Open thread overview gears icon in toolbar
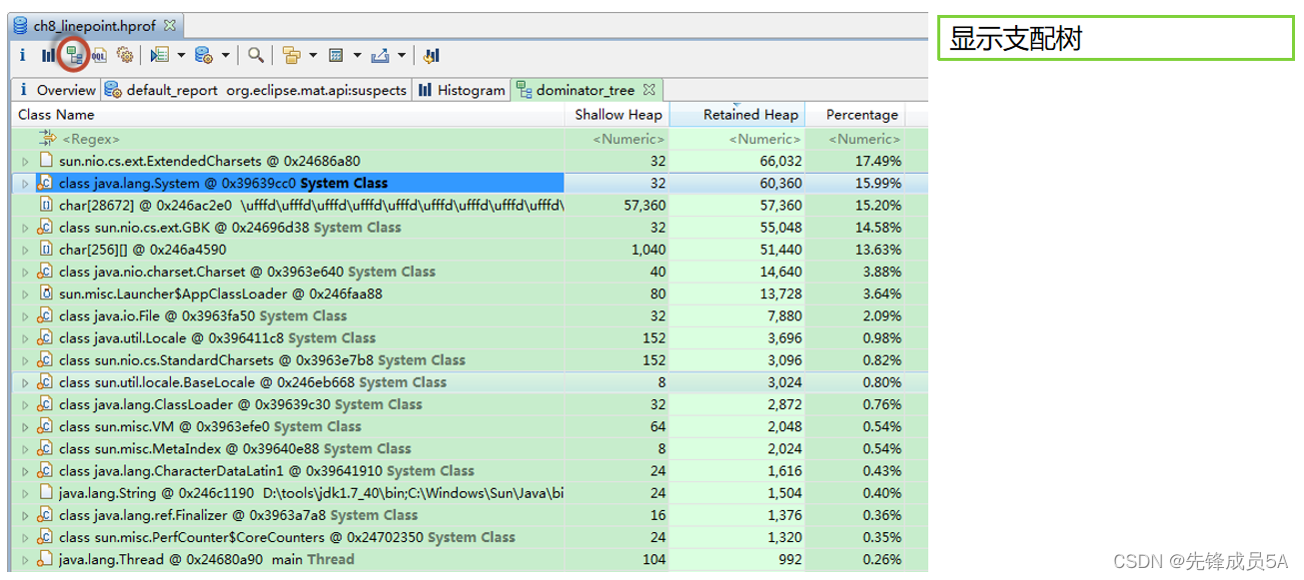 coord(125,56)
